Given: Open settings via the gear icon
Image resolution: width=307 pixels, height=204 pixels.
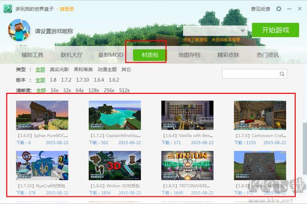Looking at the screenshot, I should [279, 9].
